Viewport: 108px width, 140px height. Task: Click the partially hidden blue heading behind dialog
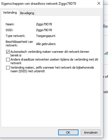(x=105, y=26)
